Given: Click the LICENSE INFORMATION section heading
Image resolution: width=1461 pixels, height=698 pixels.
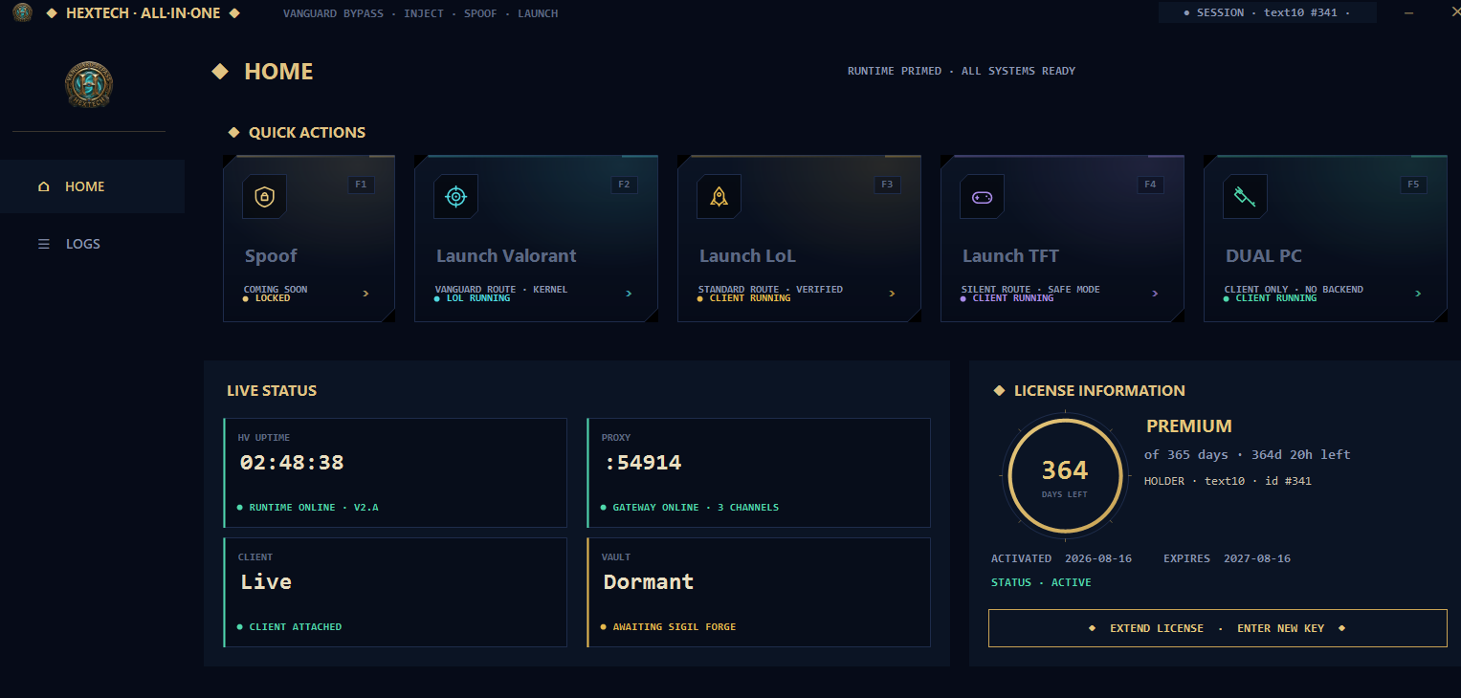Looking at the screenshot, I should click(x=1099, y=391).
